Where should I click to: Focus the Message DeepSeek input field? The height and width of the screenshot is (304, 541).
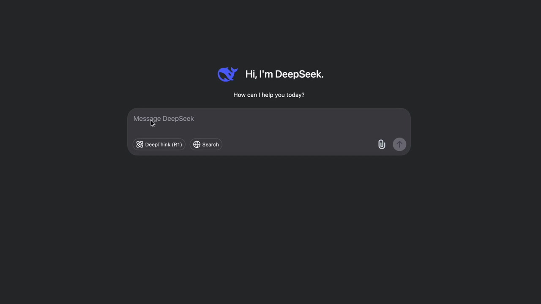[269, 122]
